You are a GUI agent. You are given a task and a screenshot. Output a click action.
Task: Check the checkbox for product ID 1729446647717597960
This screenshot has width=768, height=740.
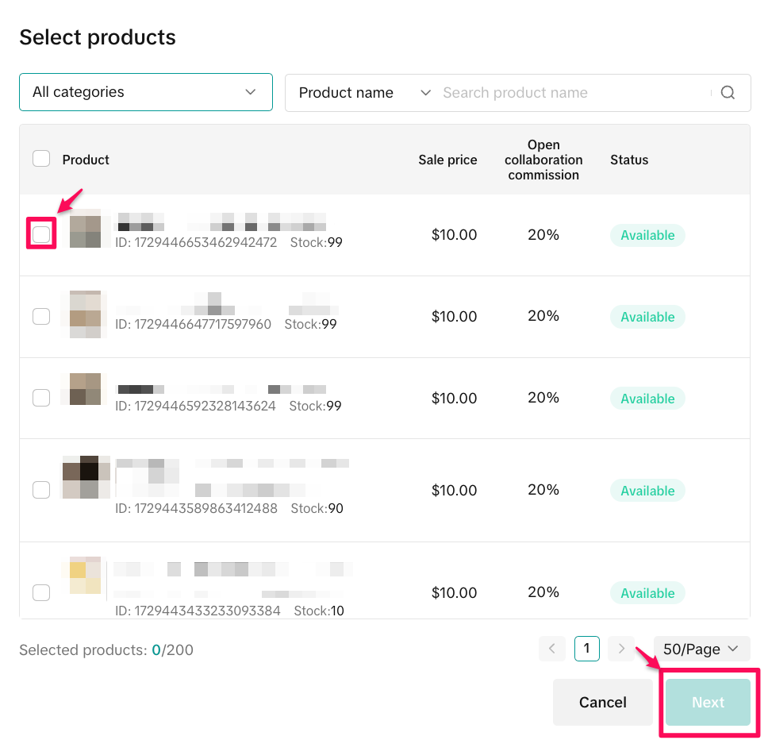(x=41, y=316)
